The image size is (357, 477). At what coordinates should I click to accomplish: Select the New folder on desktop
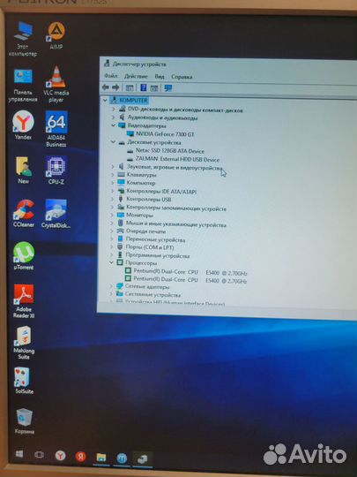(x=24, y=170)
